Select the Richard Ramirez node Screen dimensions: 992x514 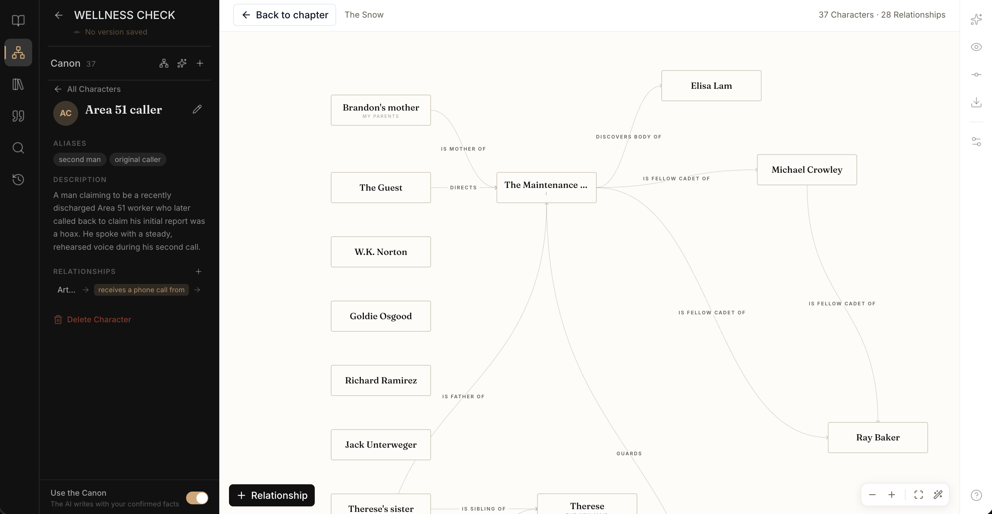[381, 381]
